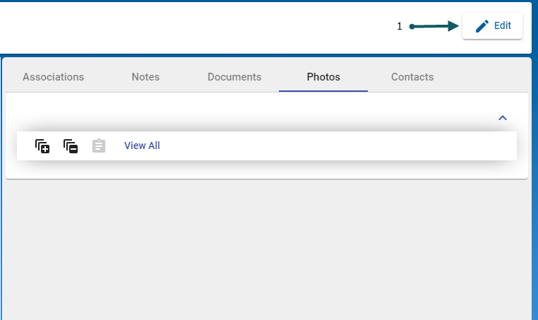Select the Photos tab

(323, 77)
